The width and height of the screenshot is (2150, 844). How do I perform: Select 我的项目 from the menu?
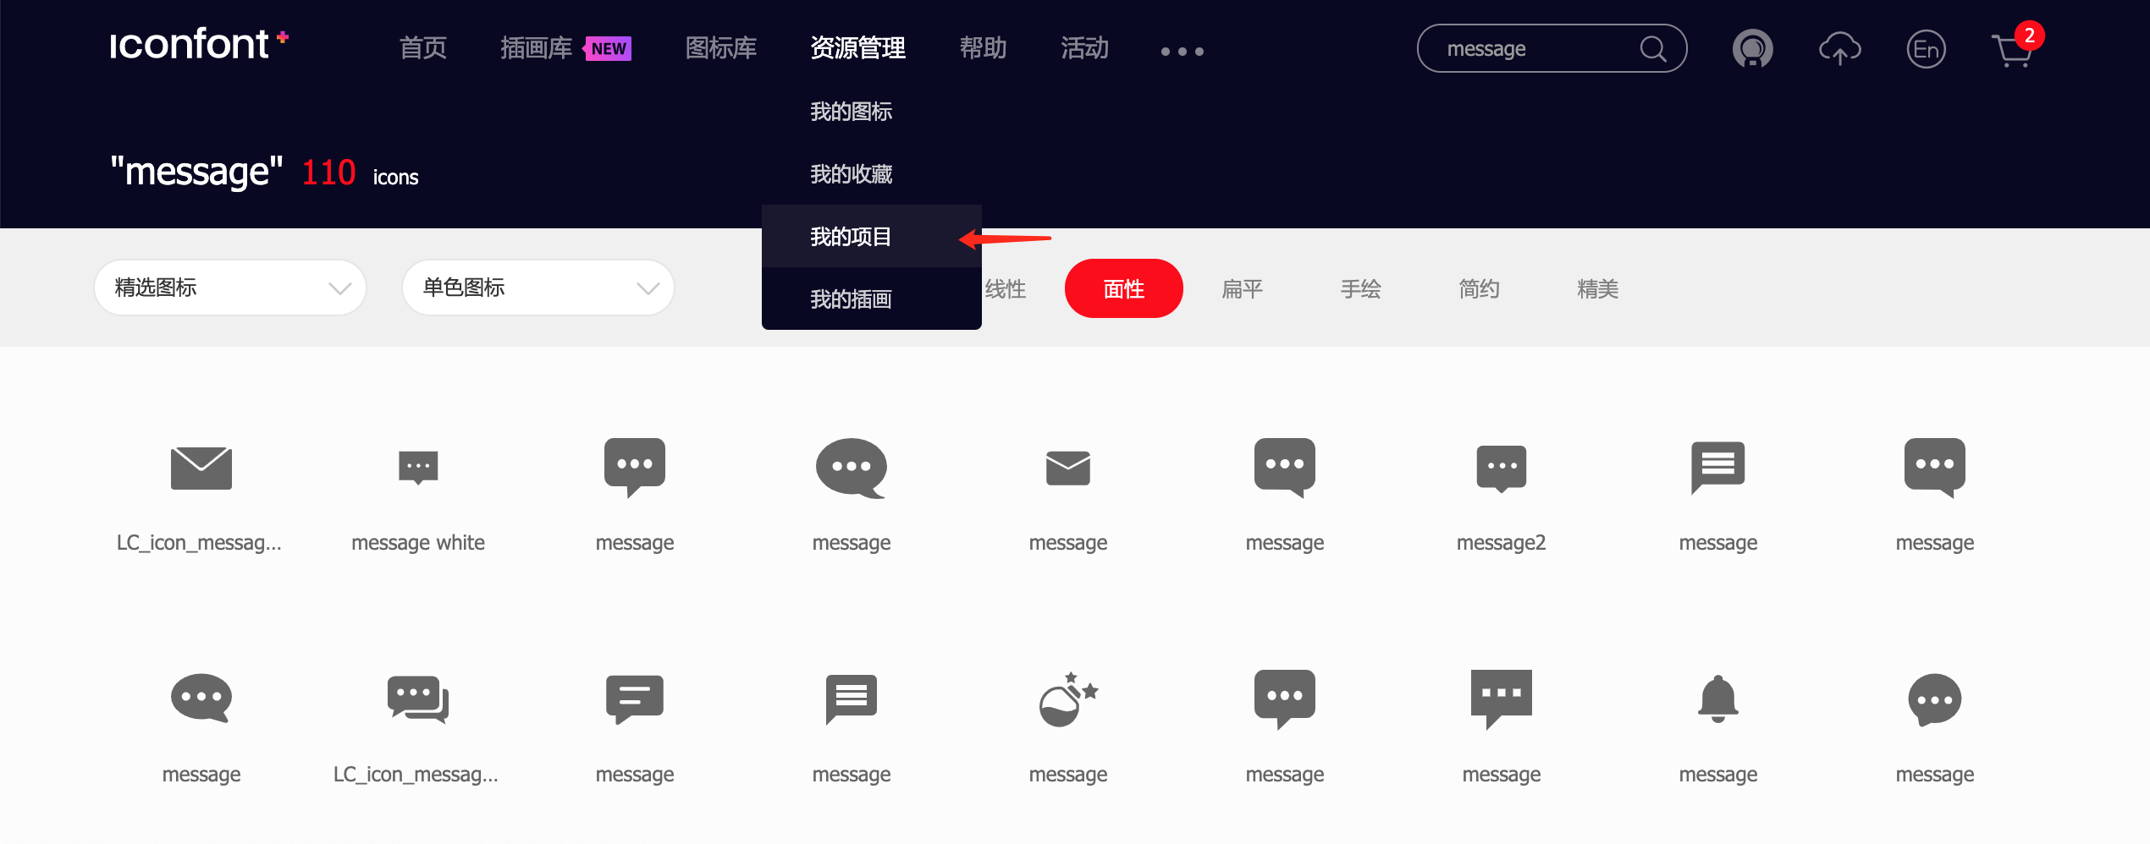point(850,236)
